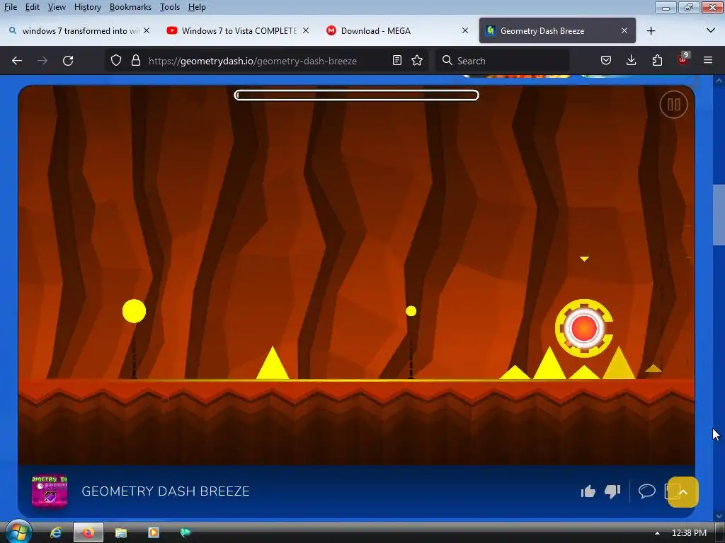Open the File menu
This screenshot has height=543, width=725.
(x=11, y=7)
